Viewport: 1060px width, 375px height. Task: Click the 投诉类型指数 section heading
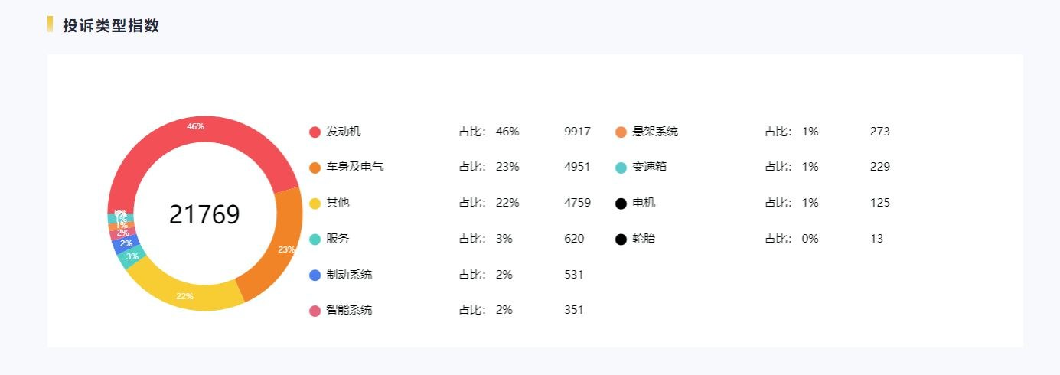coord(111,25)
